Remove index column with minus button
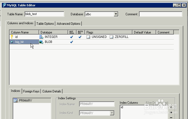This screenshot has height=119, width=188. tap(171, 118)
